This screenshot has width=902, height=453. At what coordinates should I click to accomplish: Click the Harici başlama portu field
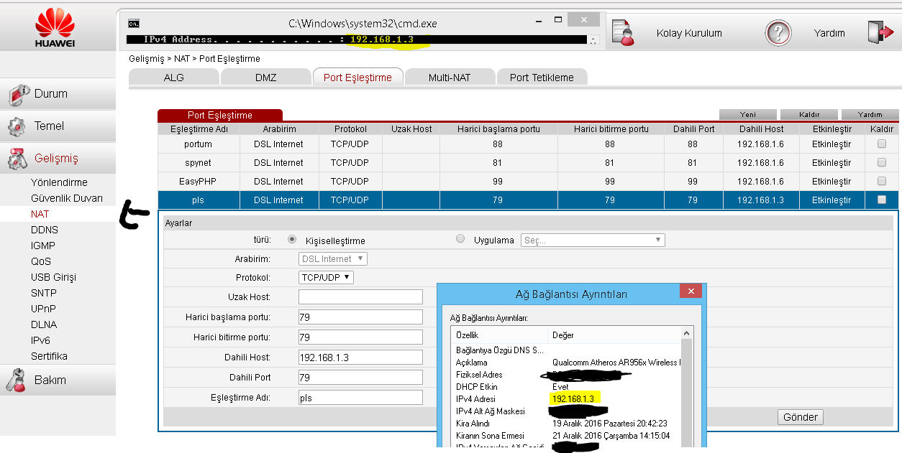point(360,317)
